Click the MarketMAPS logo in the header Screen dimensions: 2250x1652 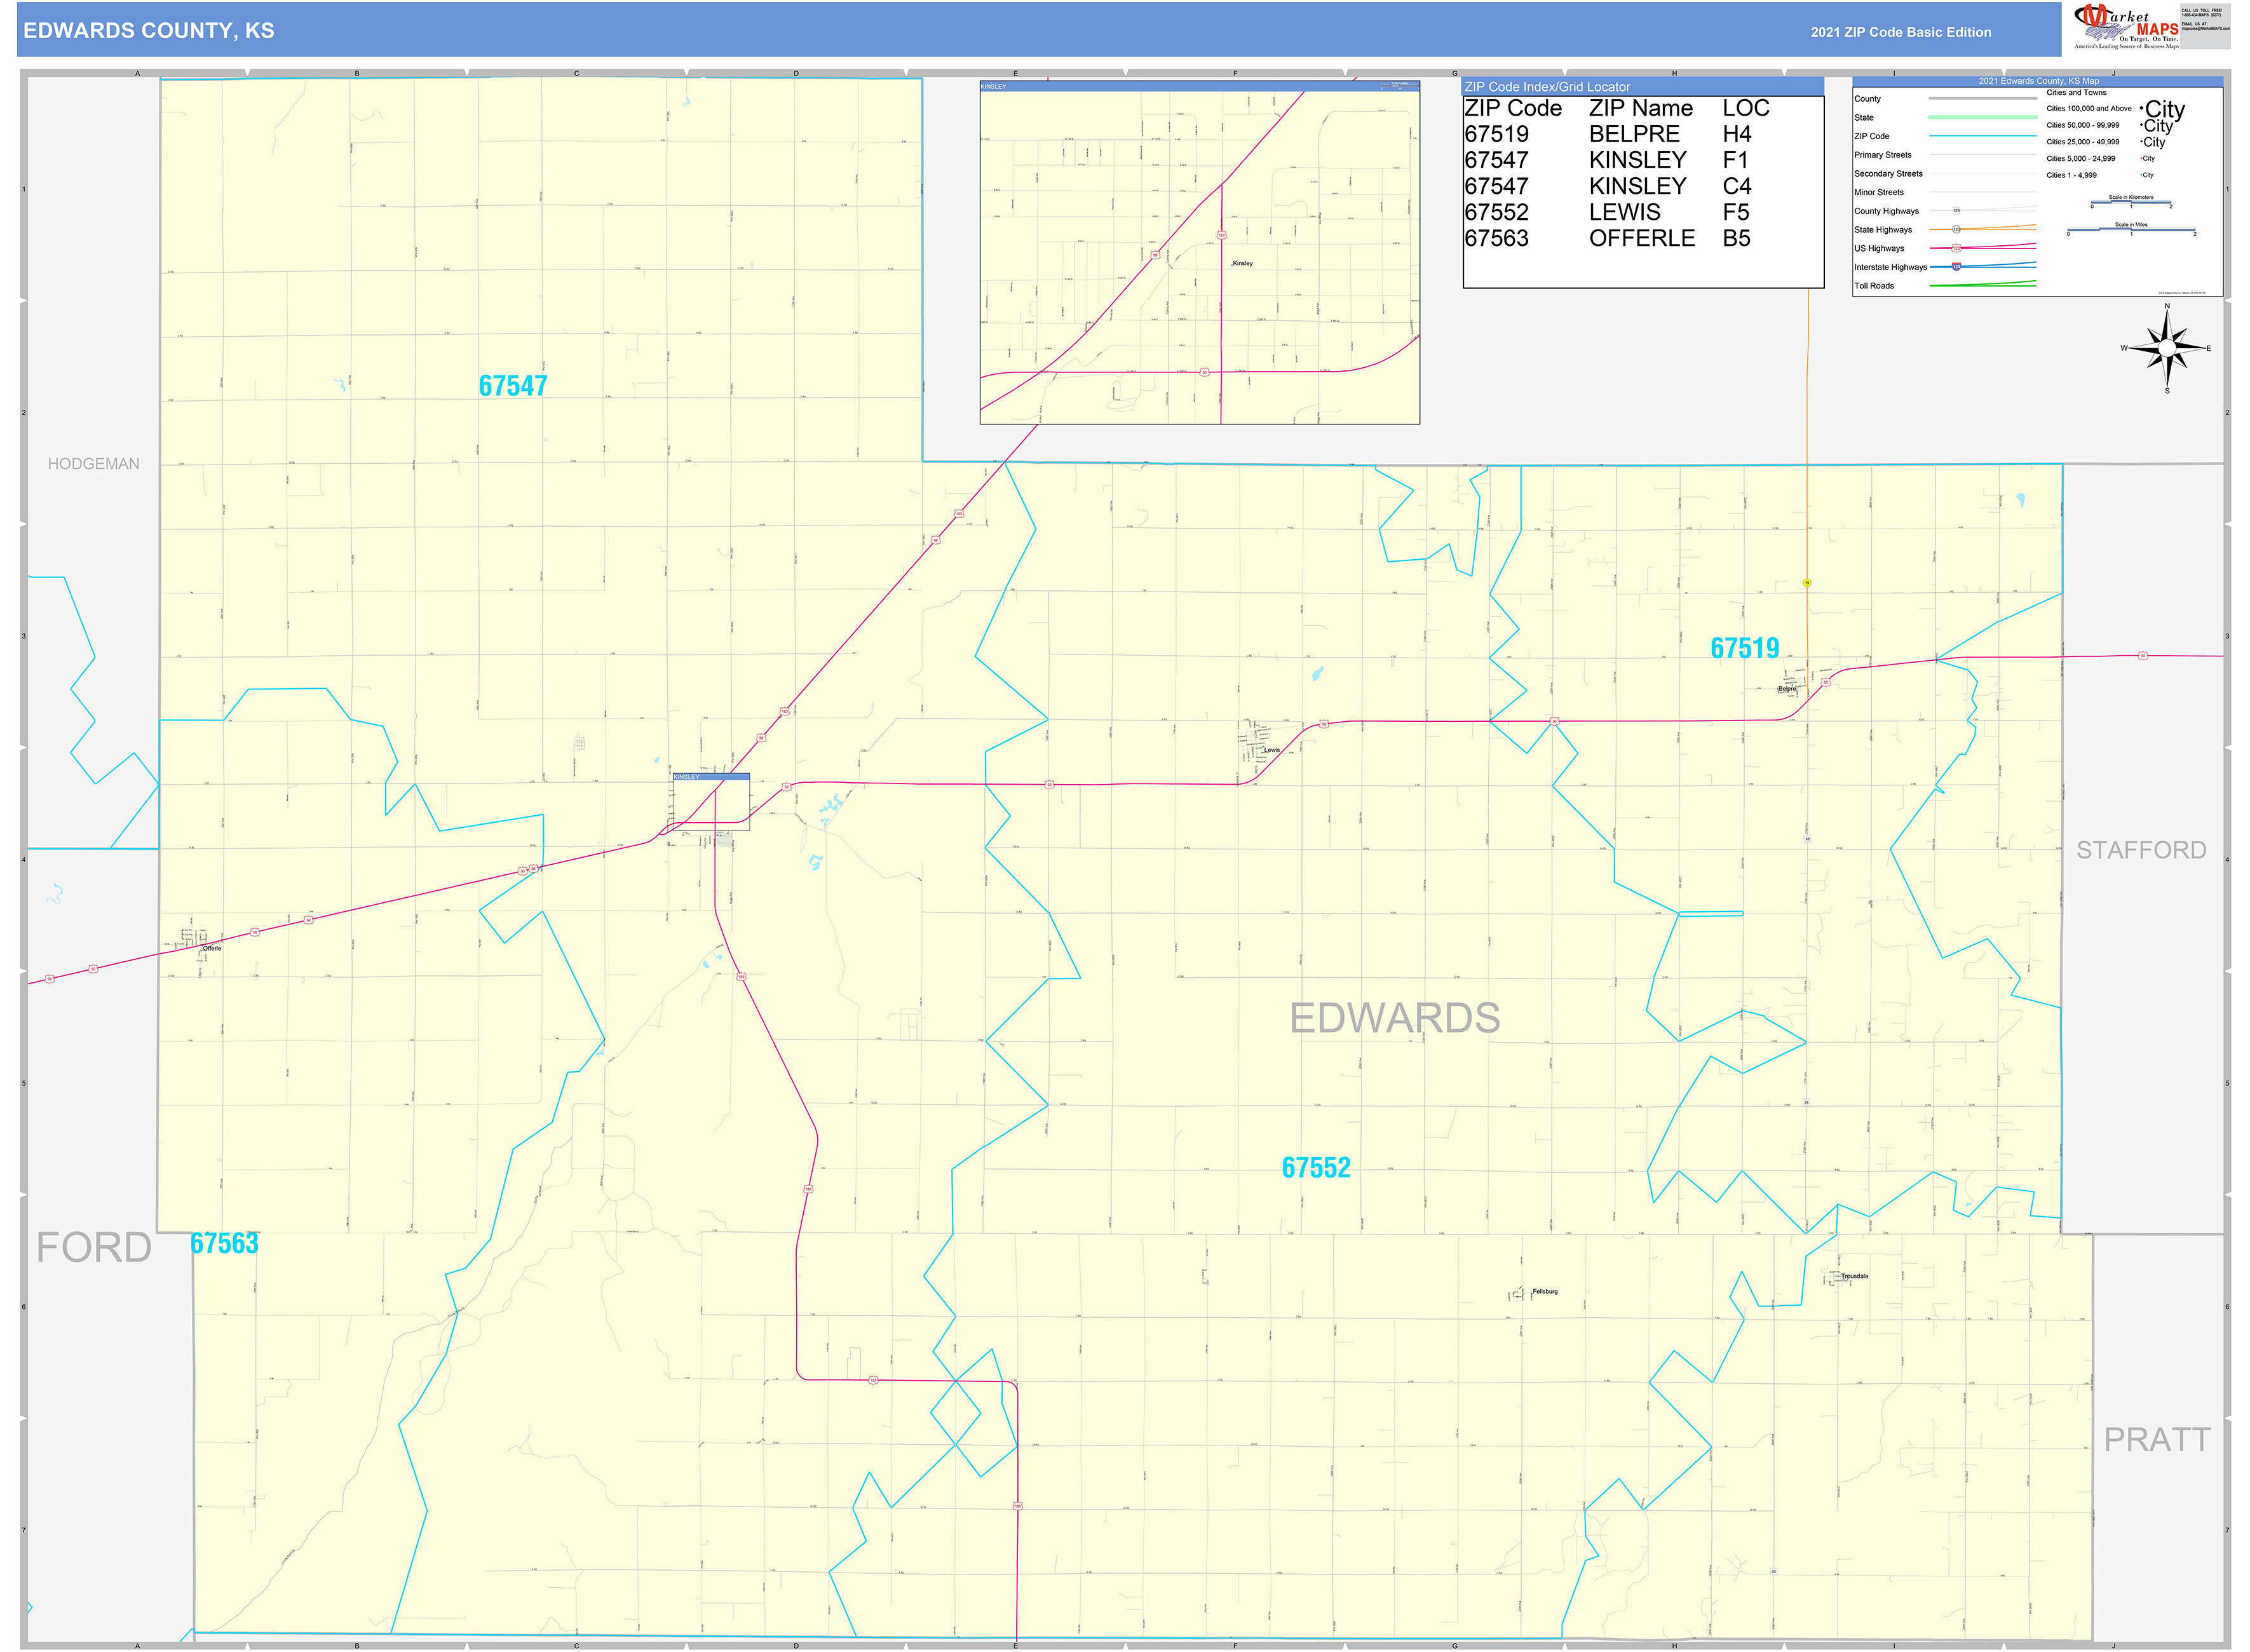tap(2127, 26)
